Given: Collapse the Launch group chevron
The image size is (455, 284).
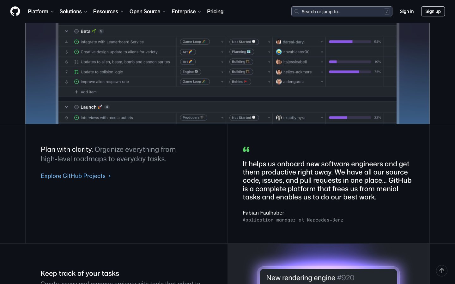Looking at the screenshot, I should [x=66, y=107].
